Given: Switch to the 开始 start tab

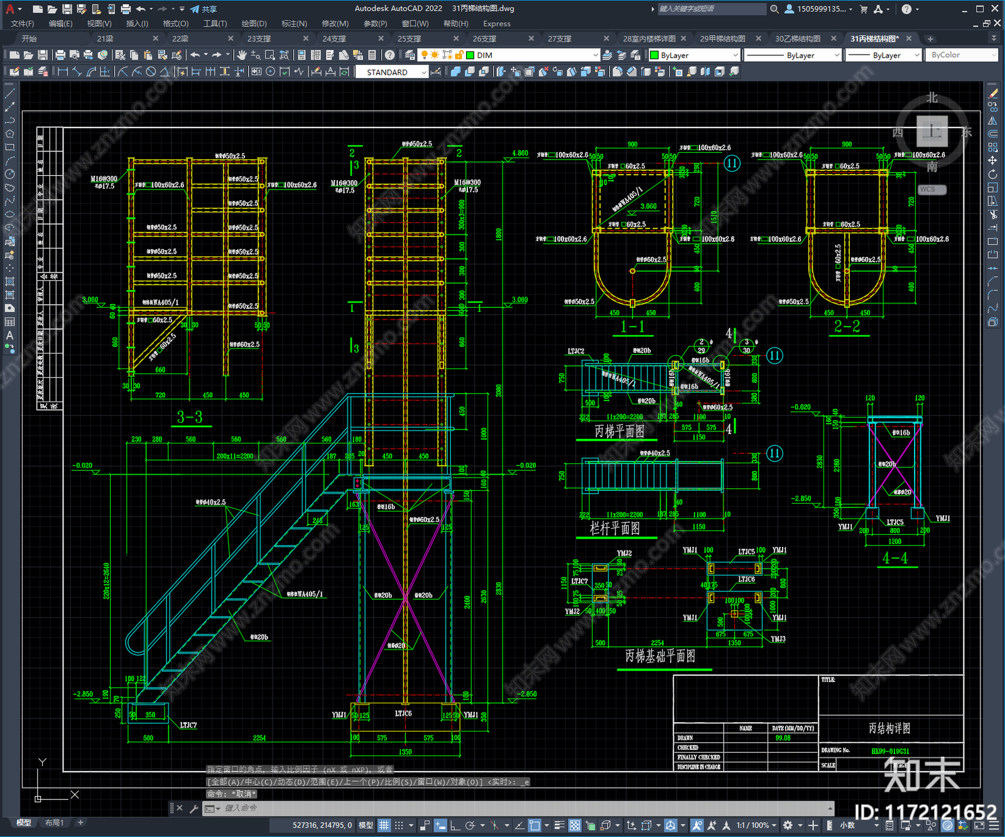Looking at the screenshot, I should coord(29,39).
